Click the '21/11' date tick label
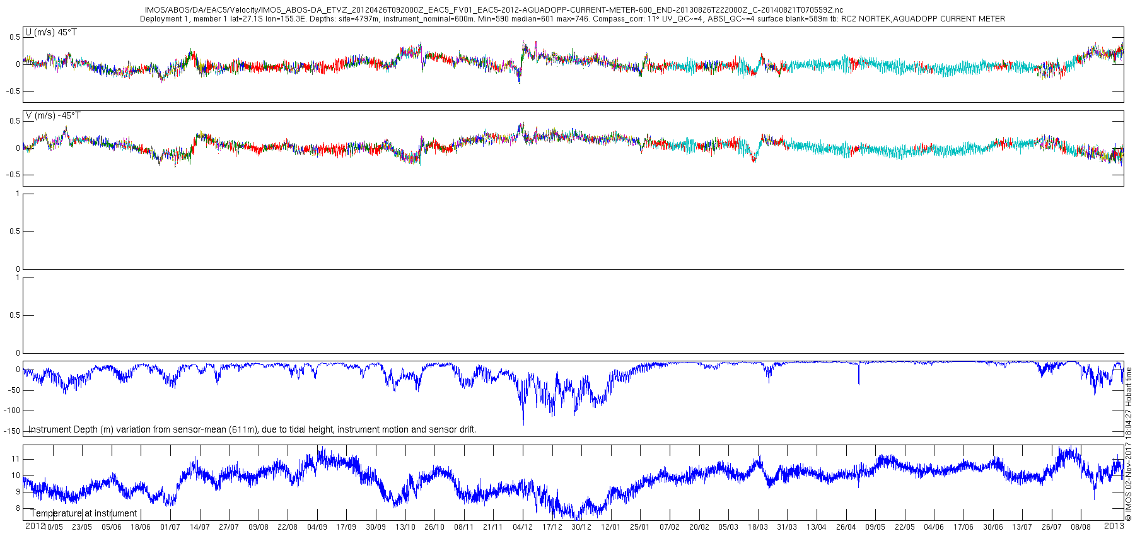Image resolution: width=1135 pixels, height=536 pixels. tap(493, 527)
